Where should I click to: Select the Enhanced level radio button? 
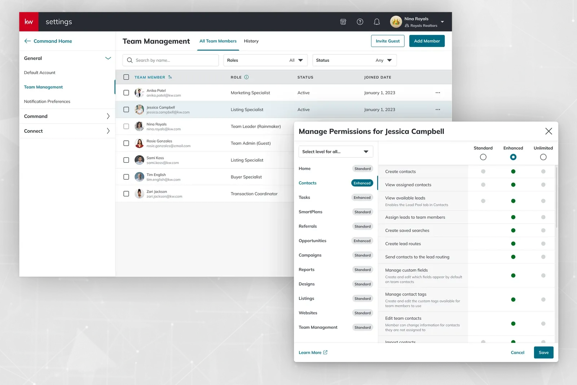[513, 157]
